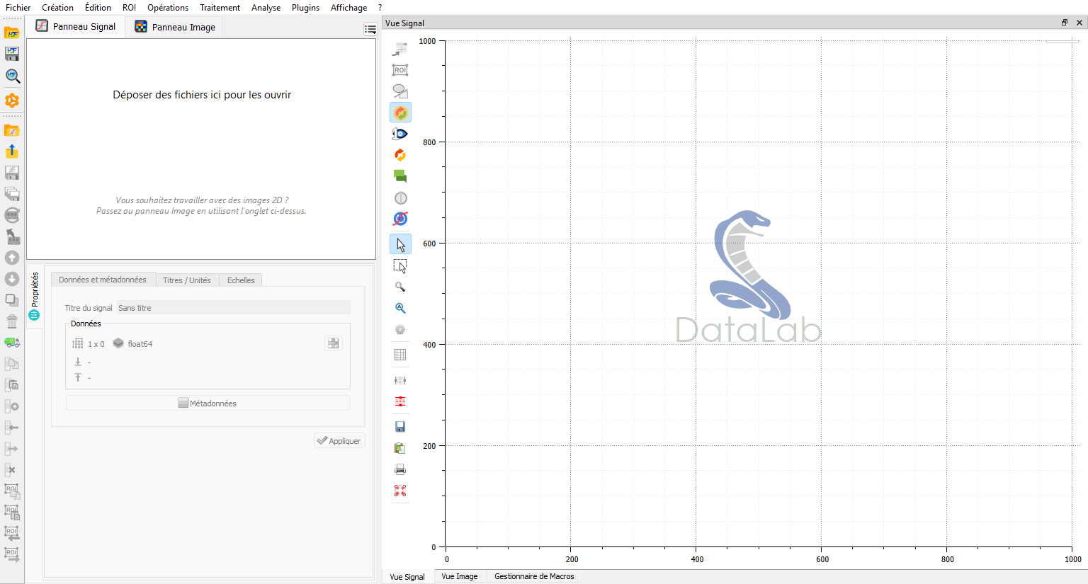
Task: Click the blue upload arrow folder icon
Action: point(12,151)
